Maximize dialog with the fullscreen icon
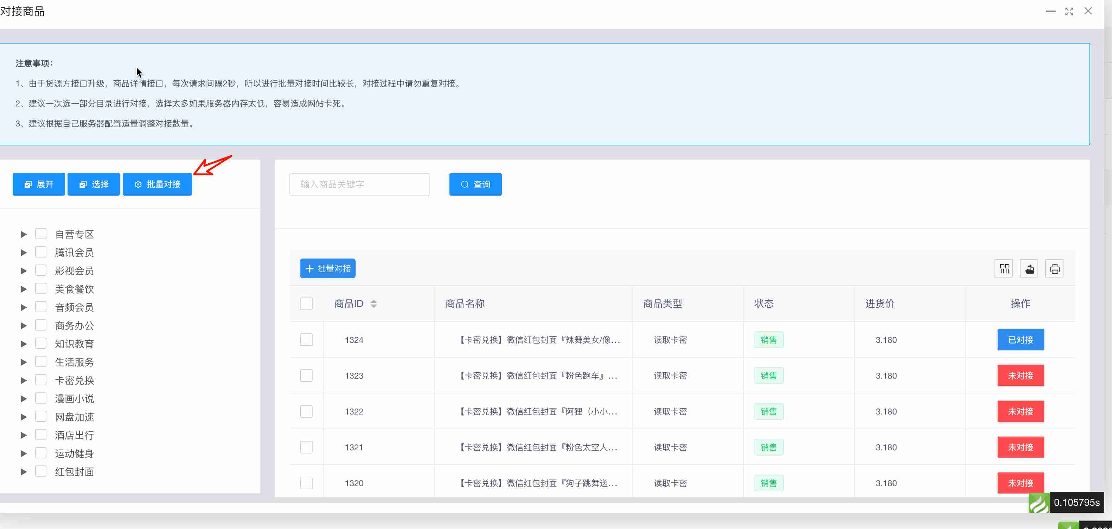The image size is (1112, 529). coord(1069,12)
